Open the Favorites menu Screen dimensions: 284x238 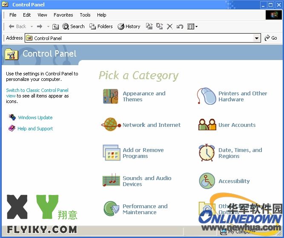click(63, 15)
